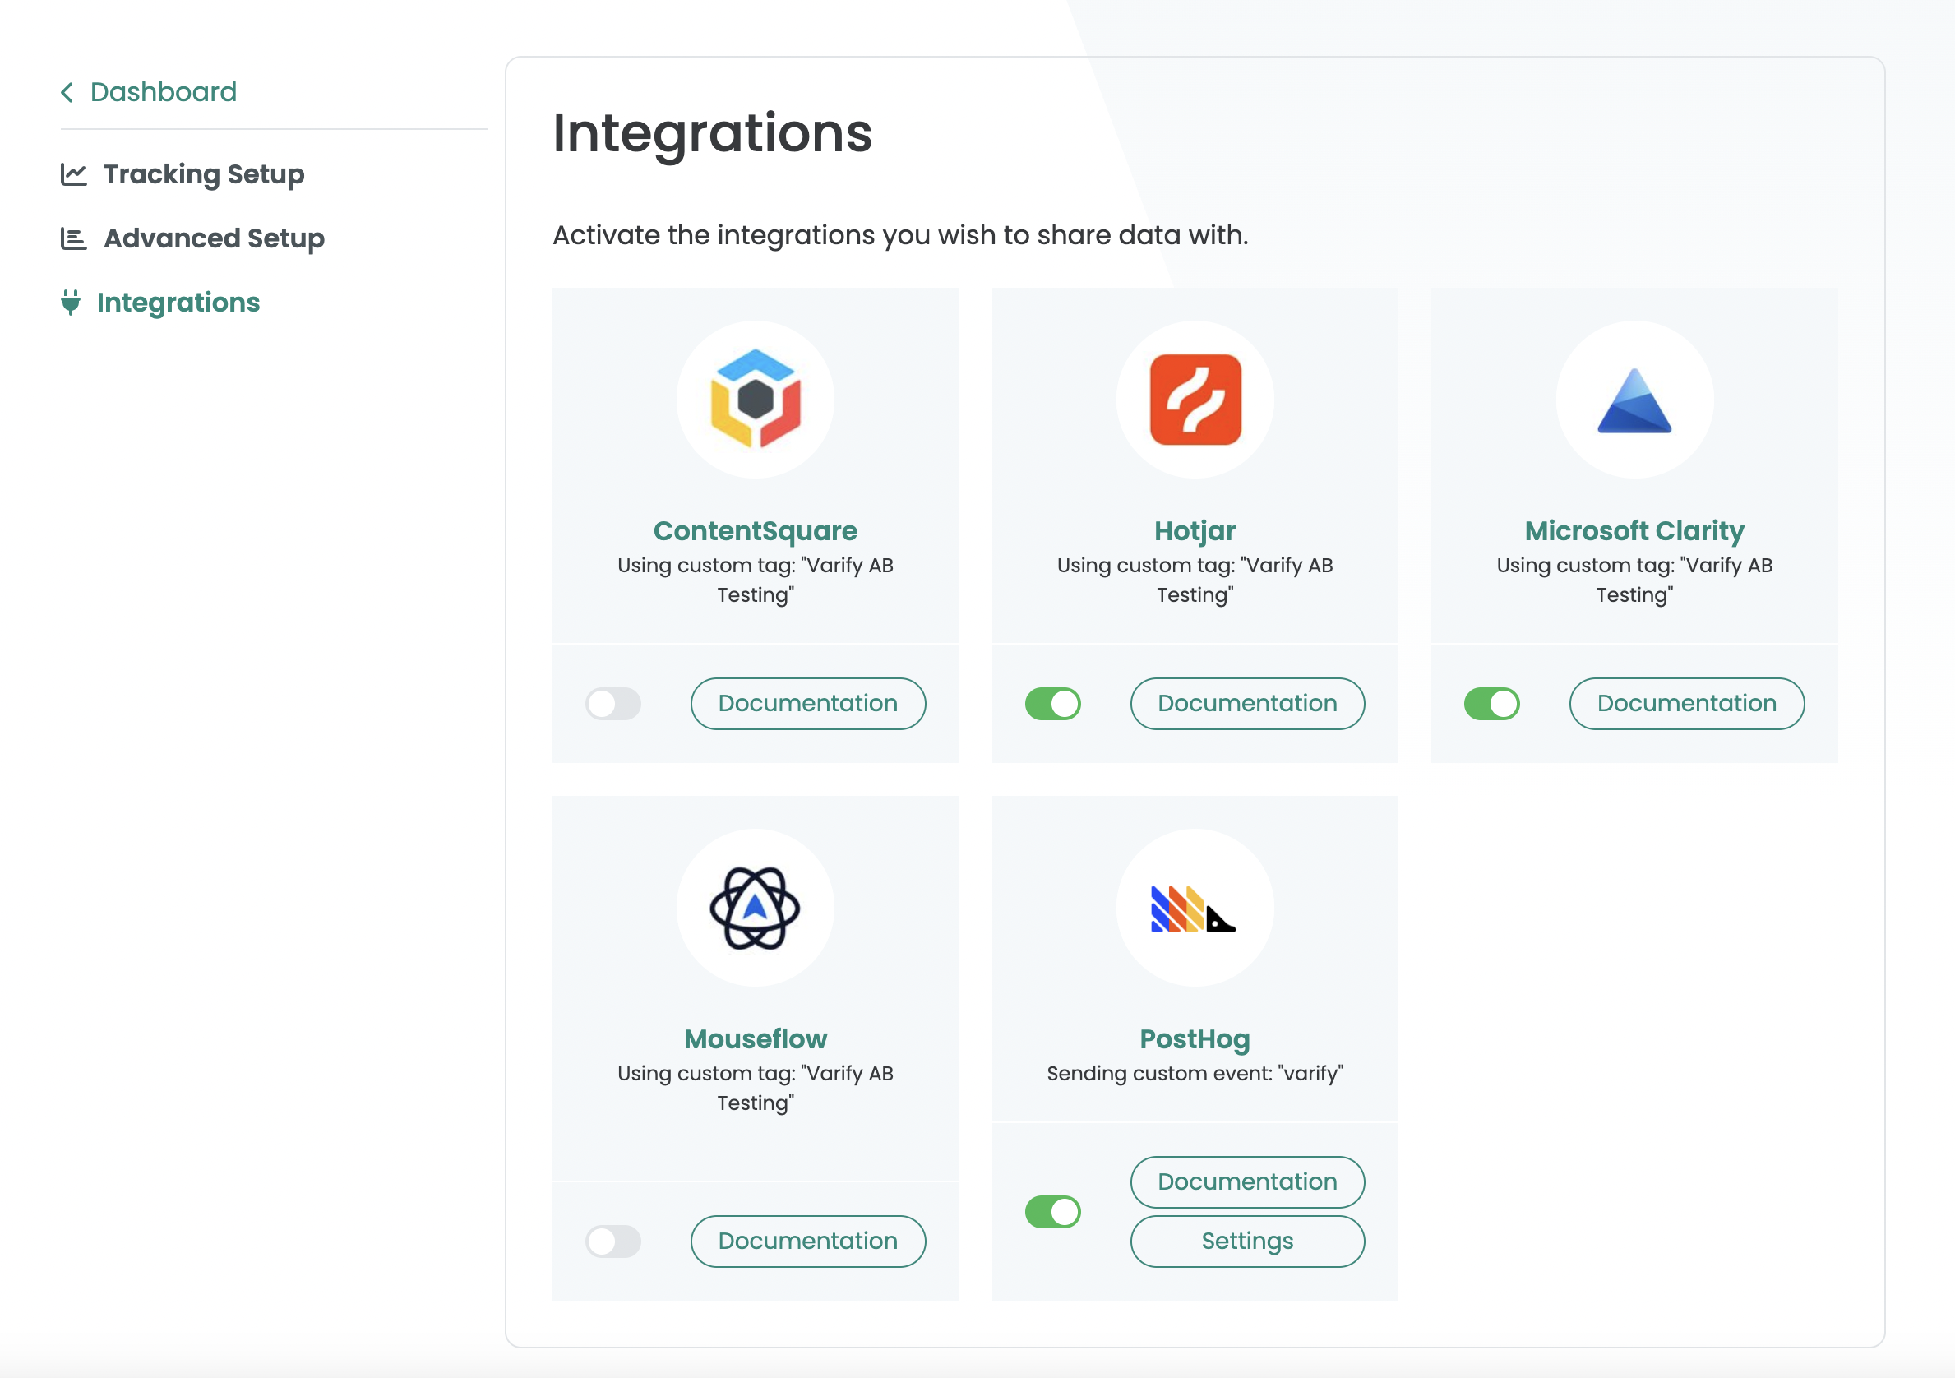Disable the Hotjar integration toggle
The height and width of the screenshot is (1378, 1955).
click(1052, 704)
